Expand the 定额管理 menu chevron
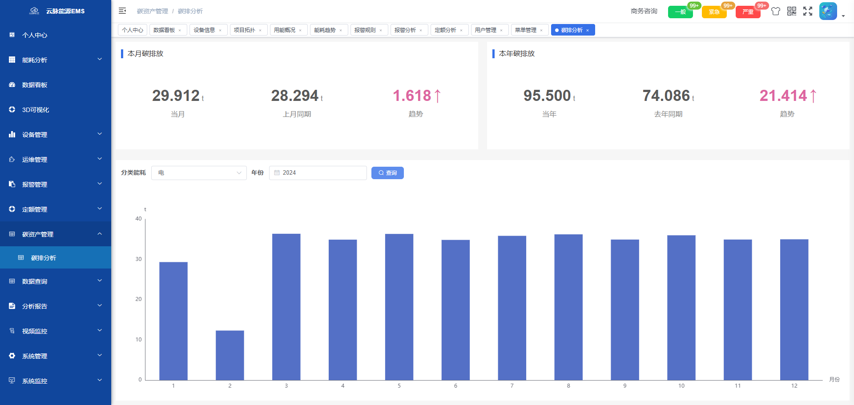 pyautogui.click(x=100, y=209)
